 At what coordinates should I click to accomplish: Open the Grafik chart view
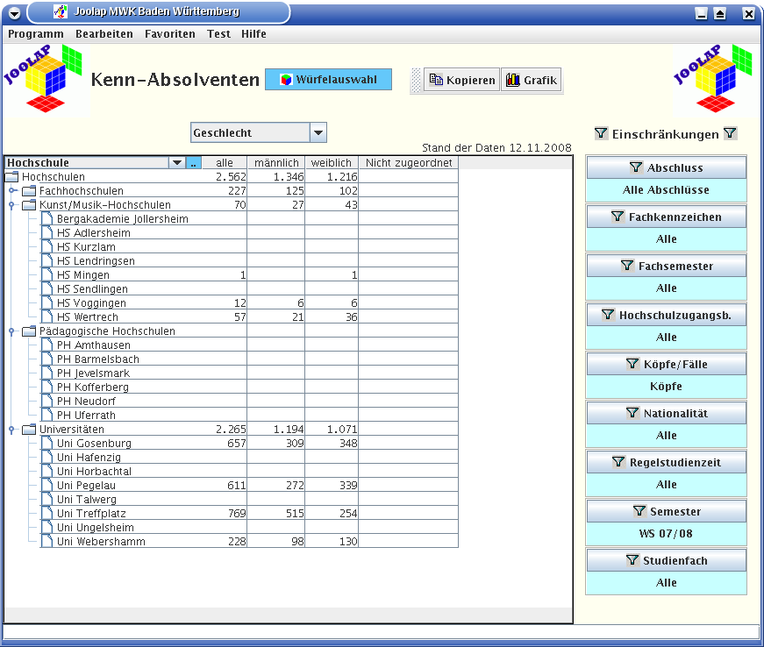tap(532, 81)
